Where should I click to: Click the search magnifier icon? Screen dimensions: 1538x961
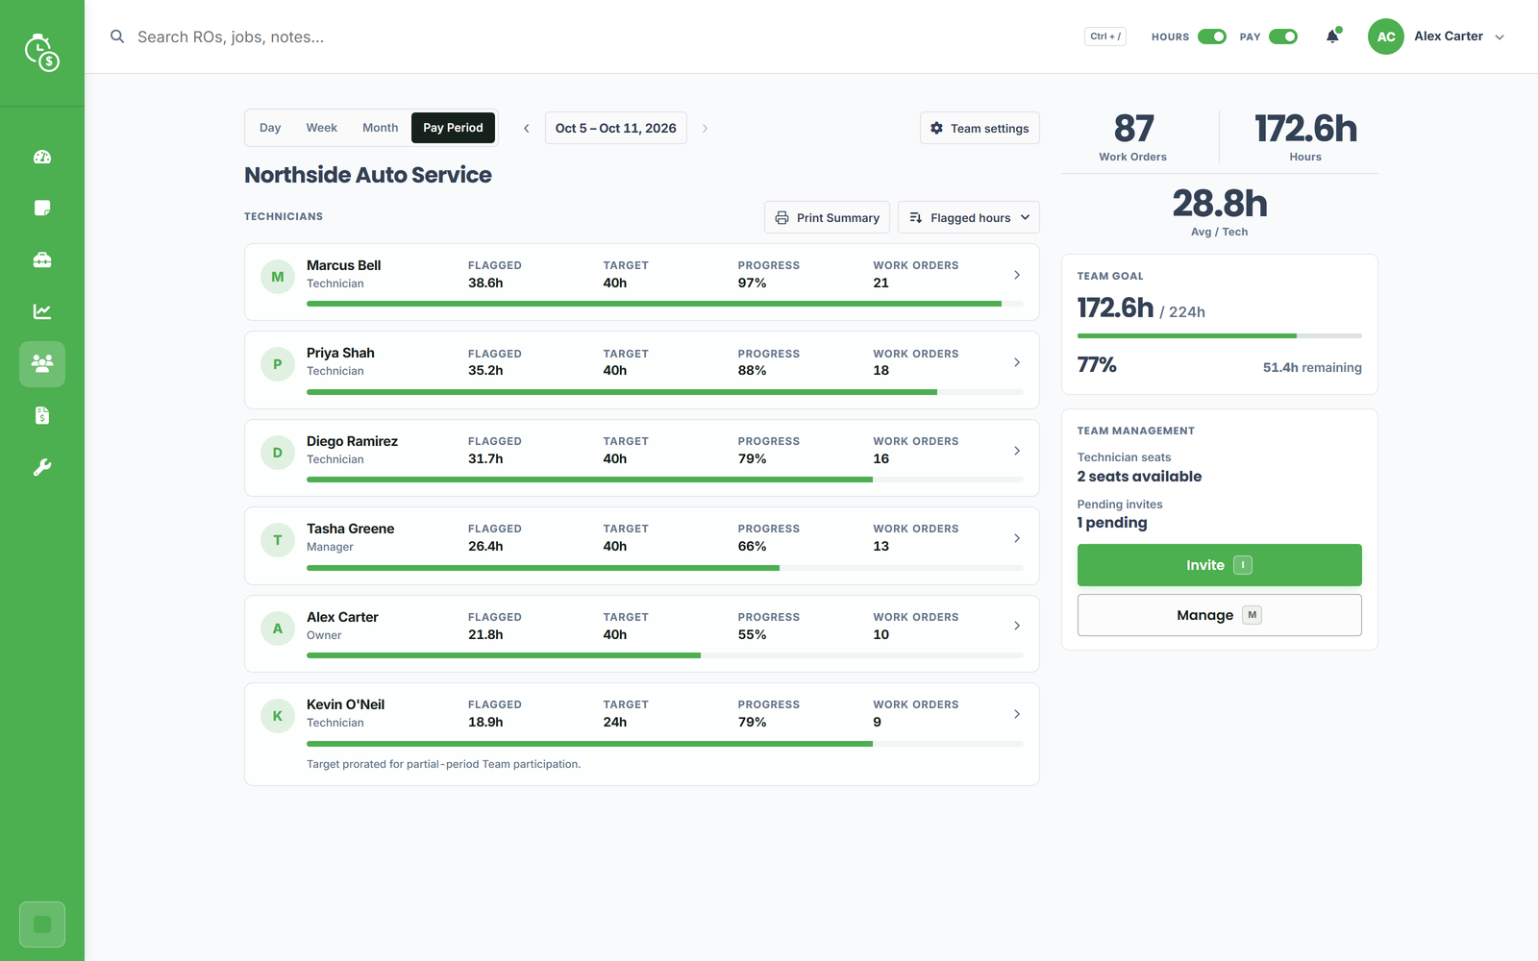pyautogui.click(x=117, y=37)
